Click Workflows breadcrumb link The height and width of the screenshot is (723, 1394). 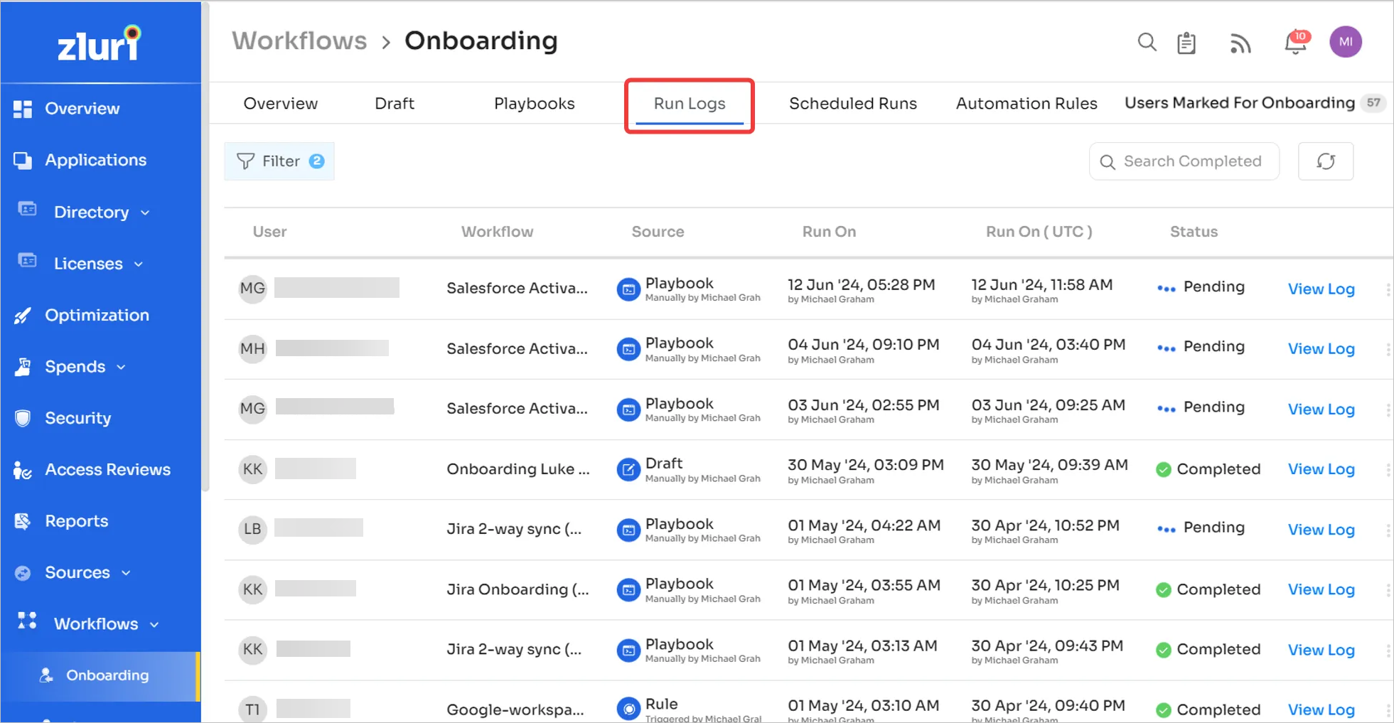[x=299, y=41]
